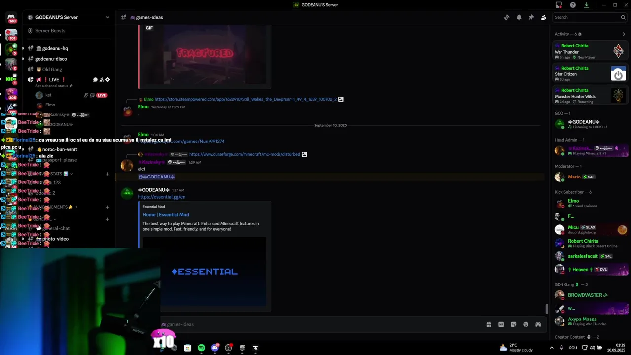Click user ket in LIVE voice channel
631x355 pixels.
click(48, 95)
